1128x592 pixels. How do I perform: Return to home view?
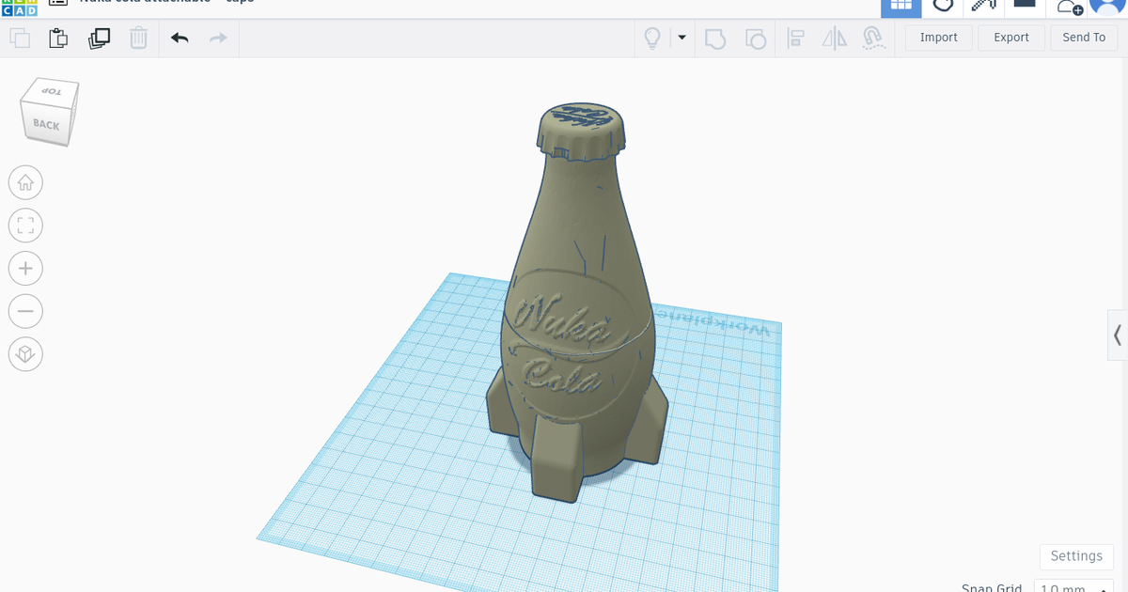pyautogui.click(x=25, y=182)
